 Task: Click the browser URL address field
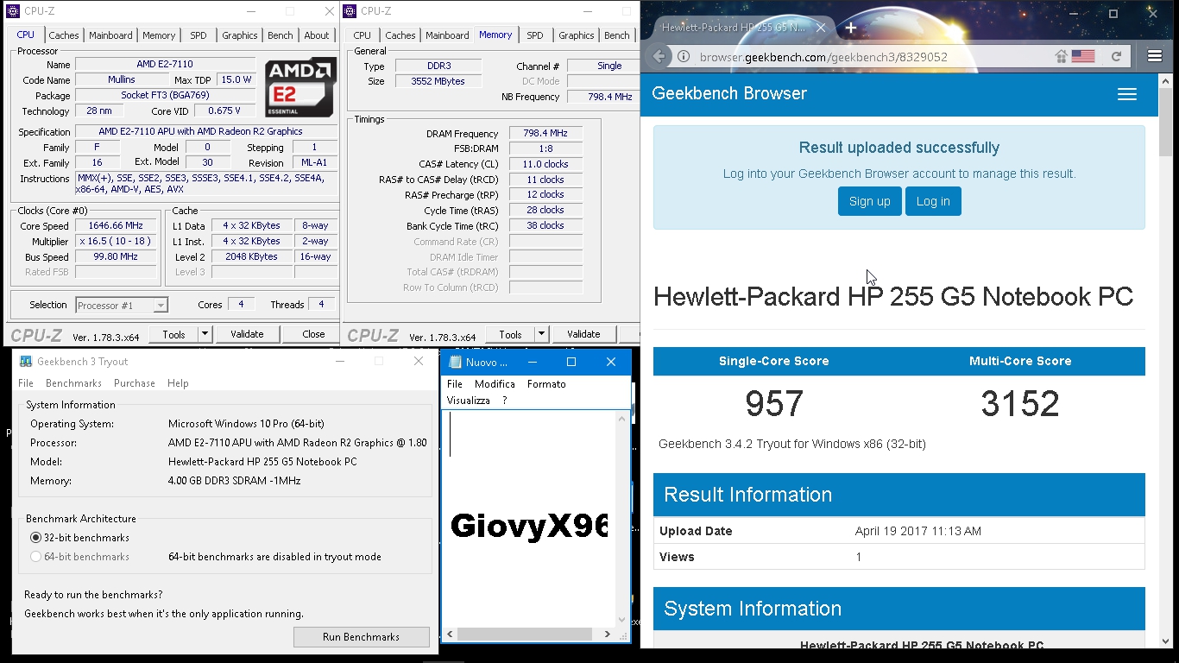click(872, 57)
